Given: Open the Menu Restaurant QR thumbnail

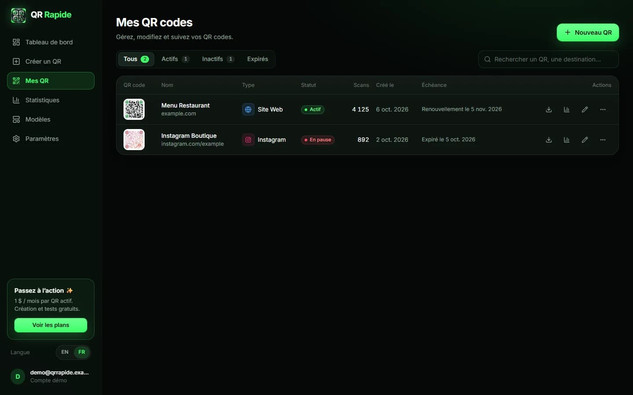Looking at the screenshot, I should [x=134, y=109].
